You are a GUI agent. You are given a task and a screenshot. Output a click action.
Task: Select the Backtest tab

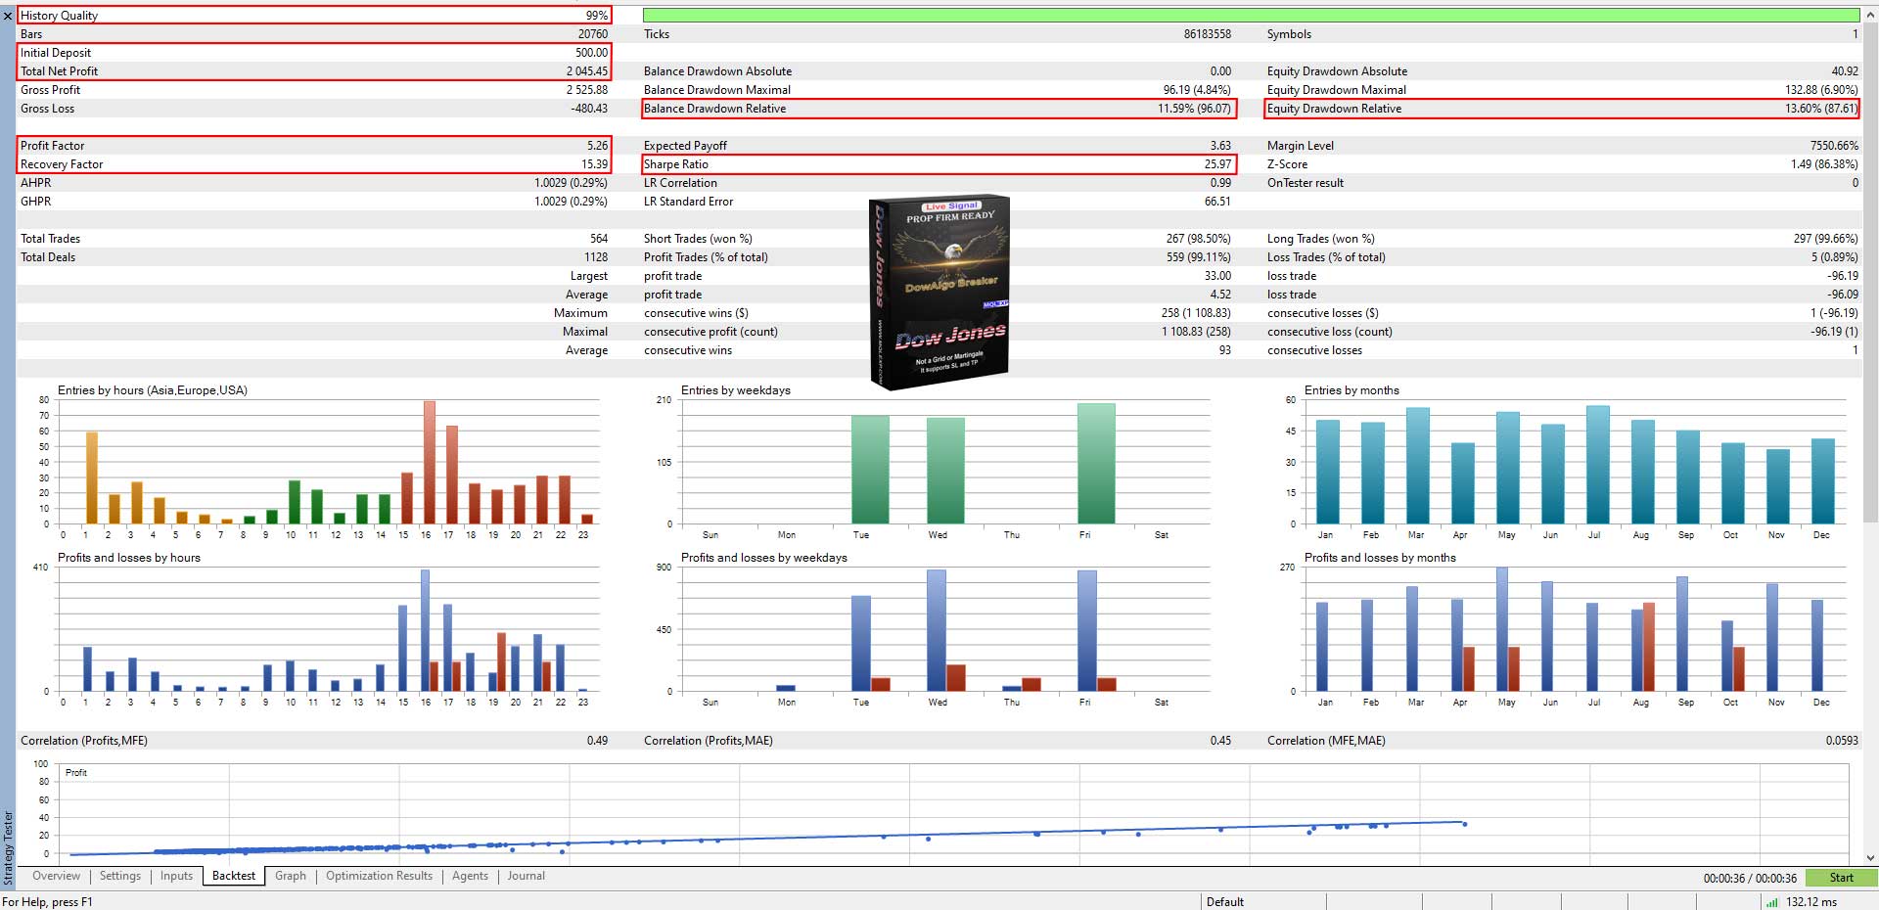pyautogui.click(x=234, y=876)
